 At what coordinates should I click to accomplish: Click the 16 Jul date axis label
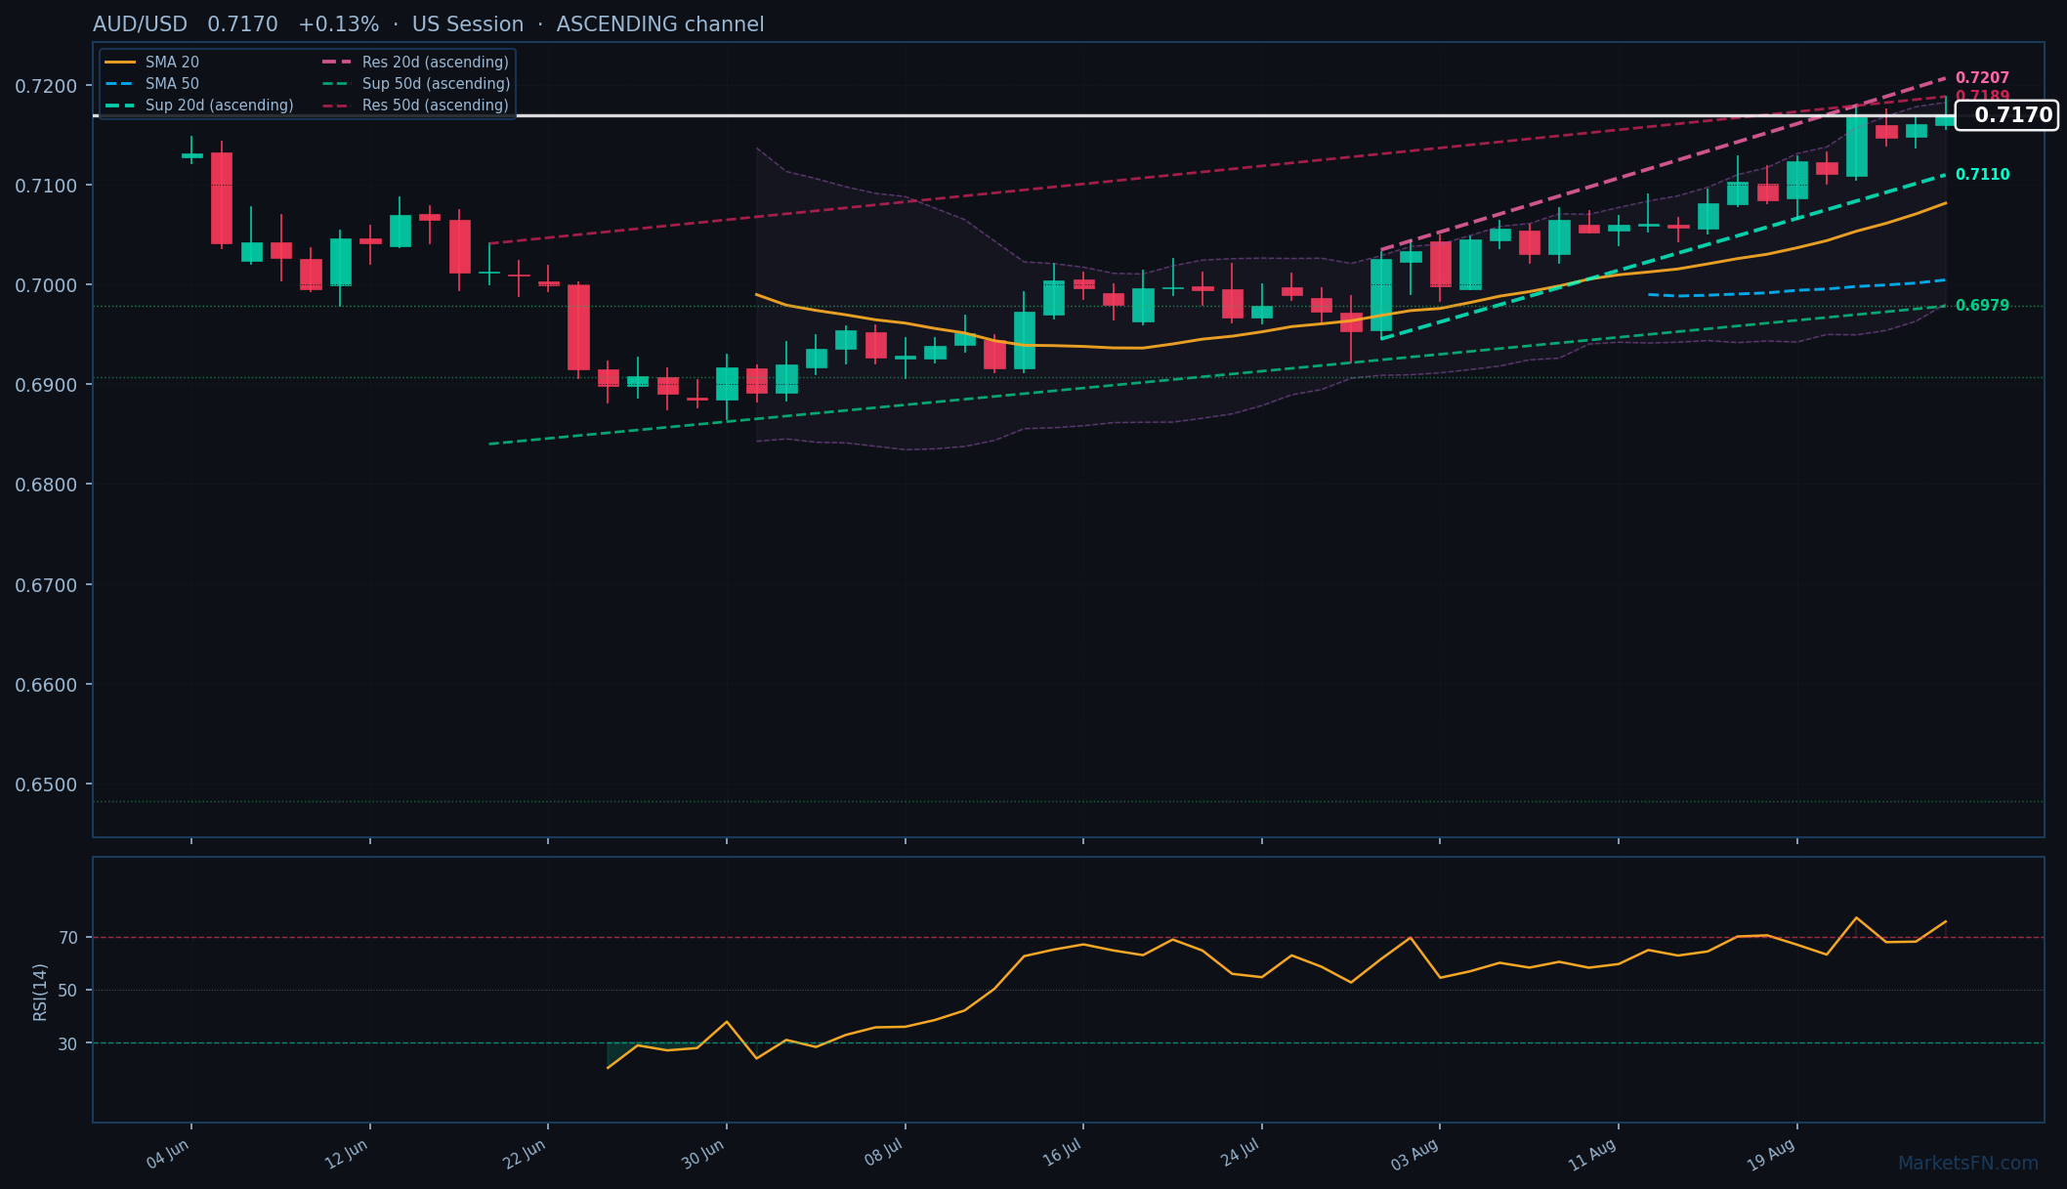point(1062,1153)
